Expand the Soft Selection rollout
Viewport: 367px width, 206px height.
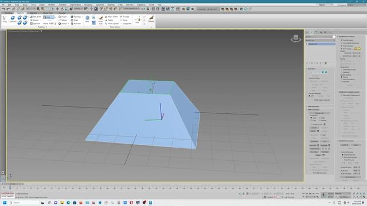(x=313, y=106)
